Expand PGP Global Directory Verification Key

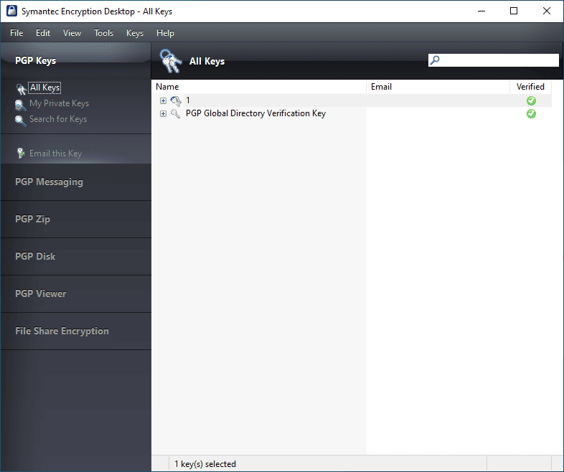tap(163, 113)
